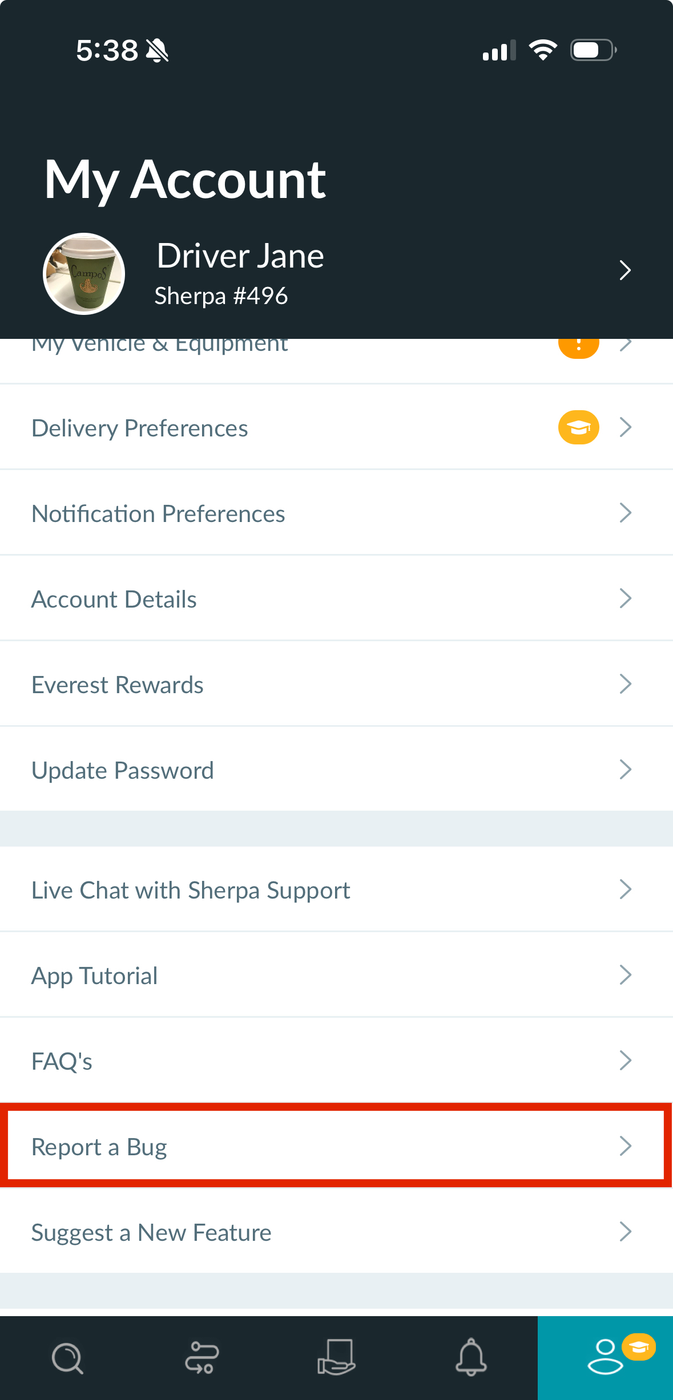Open Live Chat with Sherpa Support
Viewport: 673px width, 1400px height.
(x=191, y=890)
